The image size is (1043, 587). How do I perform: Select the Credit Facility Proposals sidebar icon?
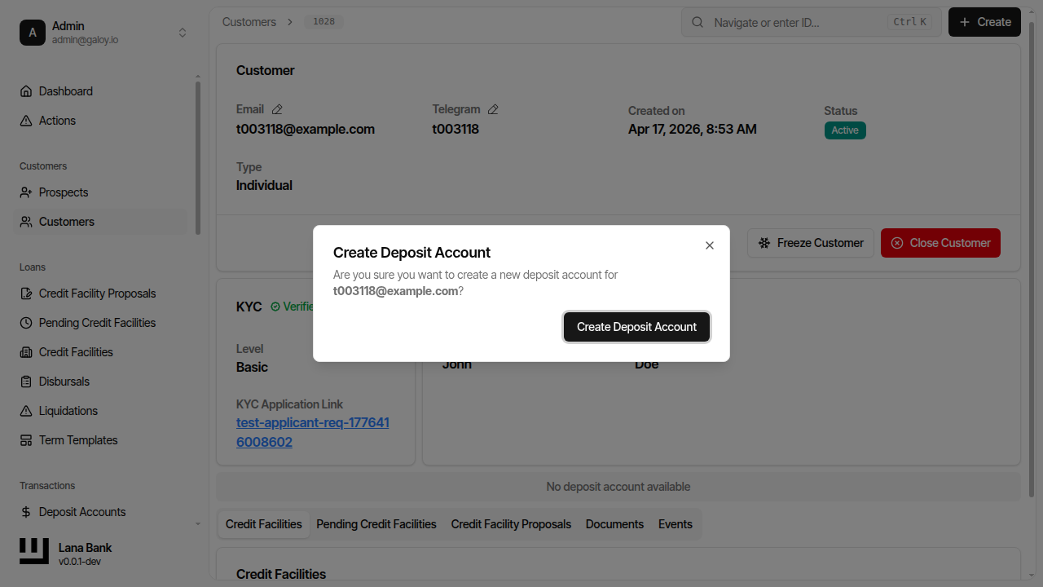point(25,293)
